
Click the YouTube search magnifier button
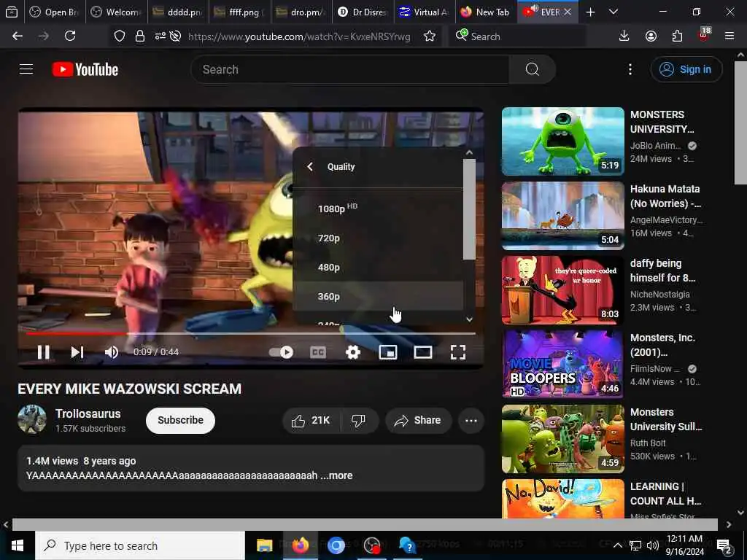(x=532, y=69)
